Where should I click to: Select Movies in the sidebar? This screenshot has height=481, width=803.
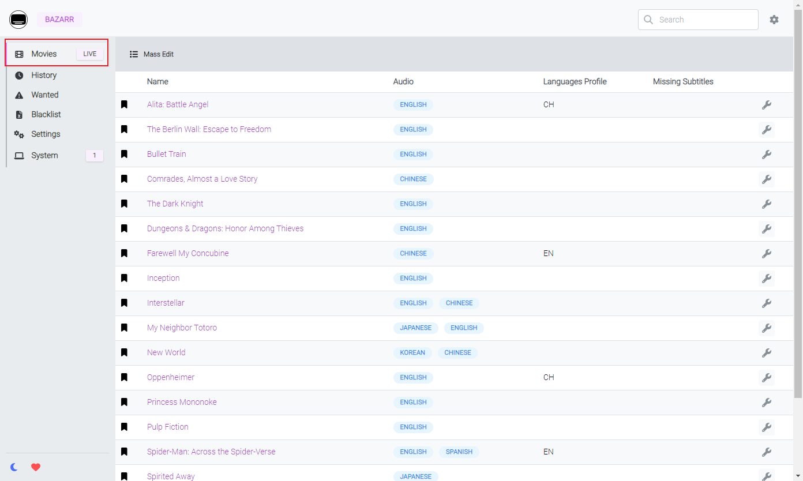point(57,54)
